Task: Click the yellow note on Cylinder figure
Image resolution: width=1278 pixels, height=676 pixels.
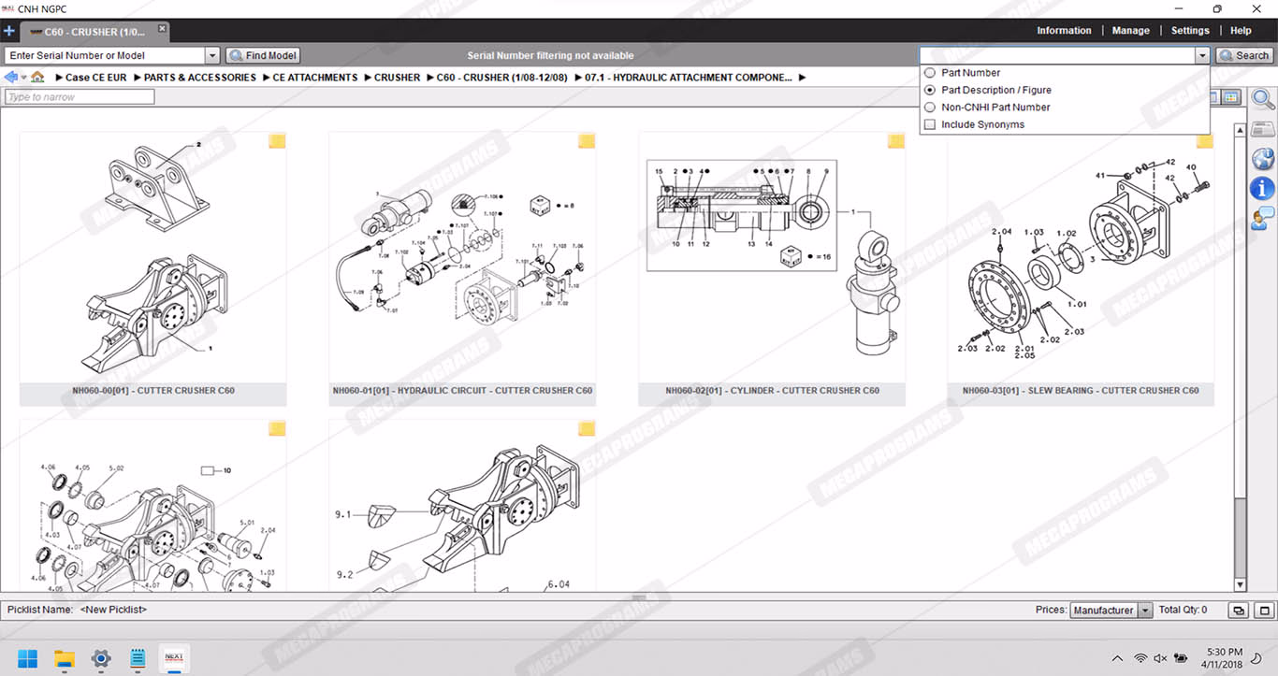Action: [895, 141]
